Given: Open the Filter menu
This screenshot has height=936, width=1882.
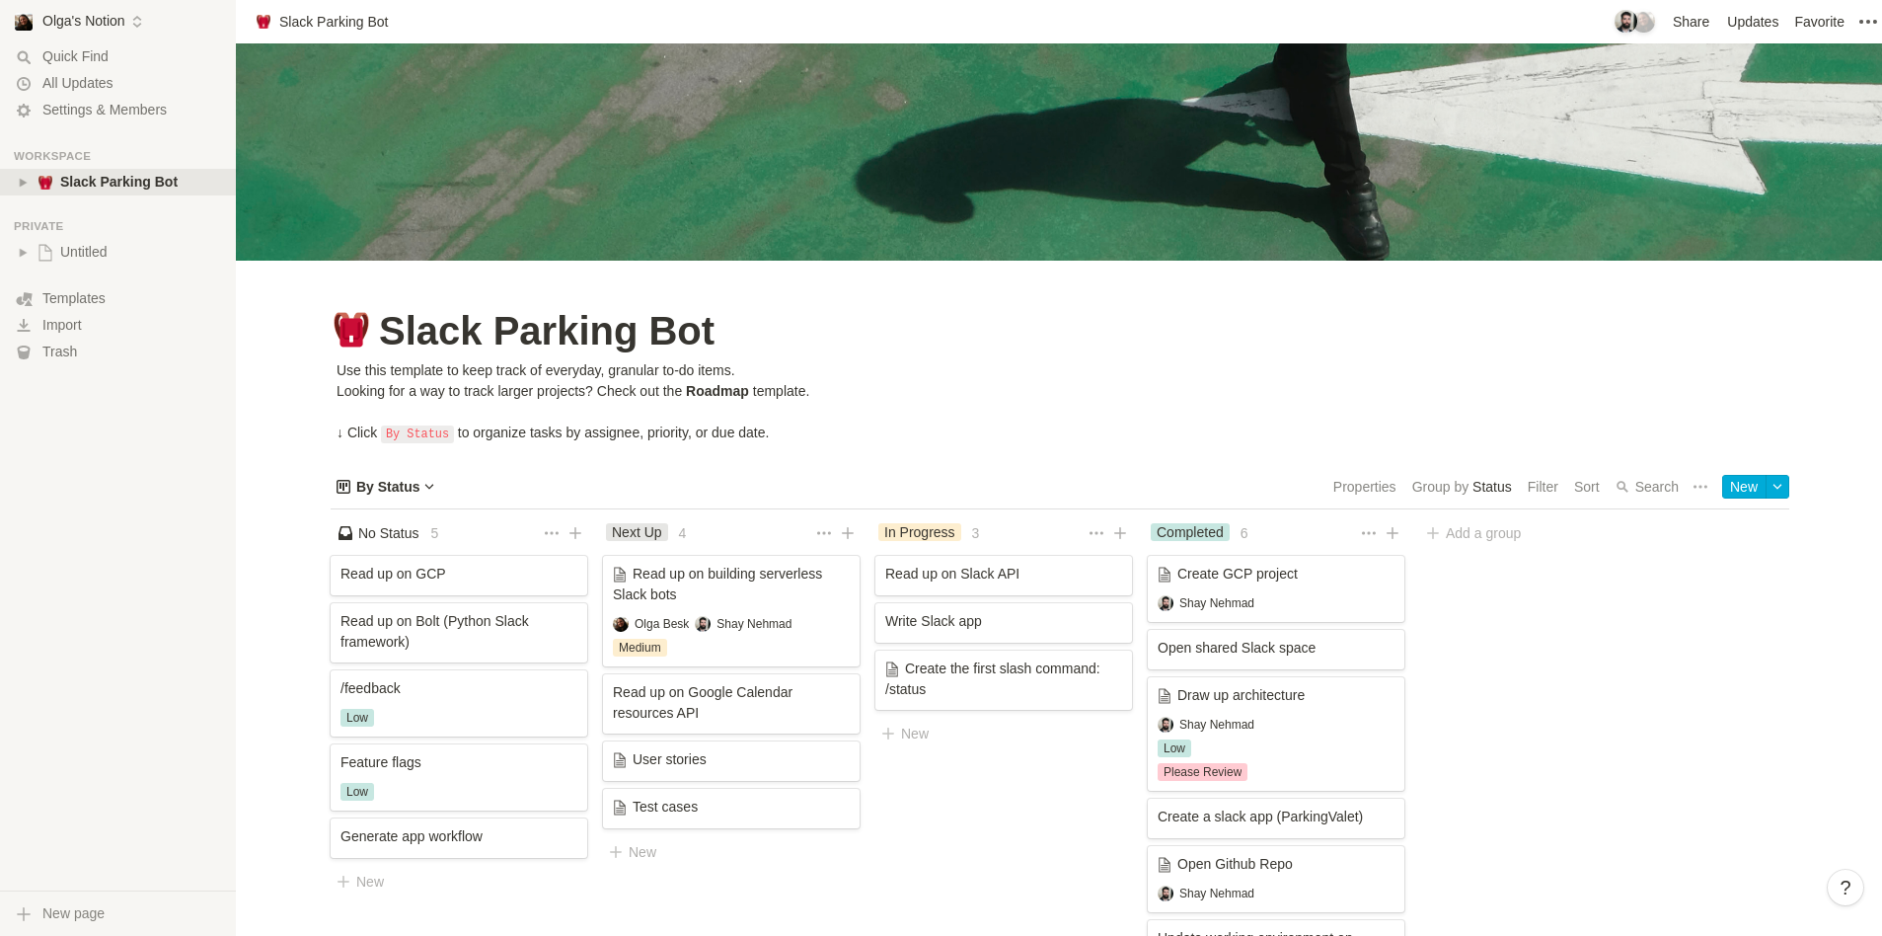Looking at the screenshot, I should pos(1543,487).
